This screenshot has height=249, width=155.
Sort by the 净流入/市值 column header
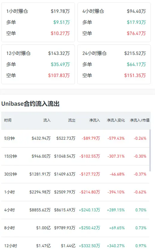click(x=139, y=120)
